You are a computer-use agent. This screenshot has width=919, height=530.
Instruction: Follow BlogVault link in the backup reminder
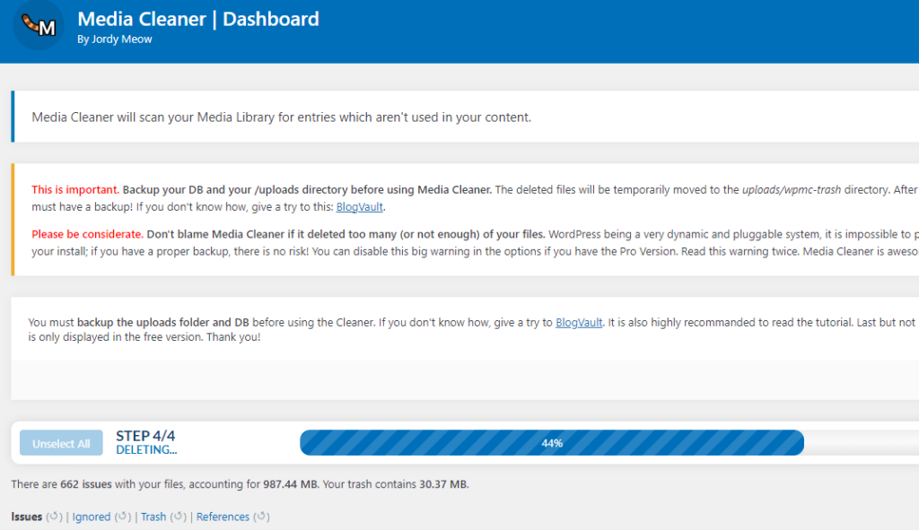pyautogui.click(x=579, y=322)
